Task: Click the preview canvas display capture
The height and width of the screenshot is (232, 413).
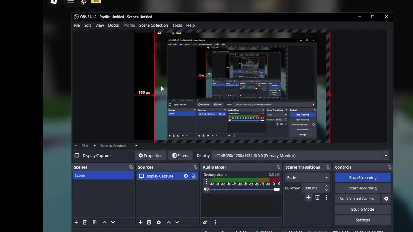Action: [242, 86]
